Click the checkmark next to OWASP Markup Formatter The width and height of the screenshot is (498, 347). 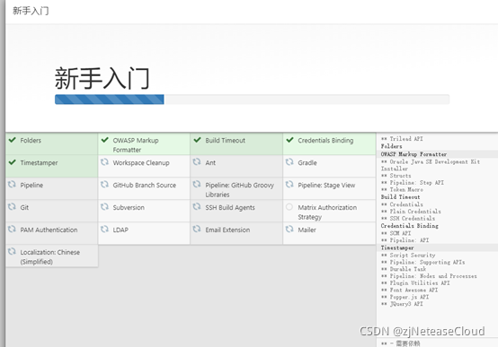pyautogui.click(x=105, y=140)
